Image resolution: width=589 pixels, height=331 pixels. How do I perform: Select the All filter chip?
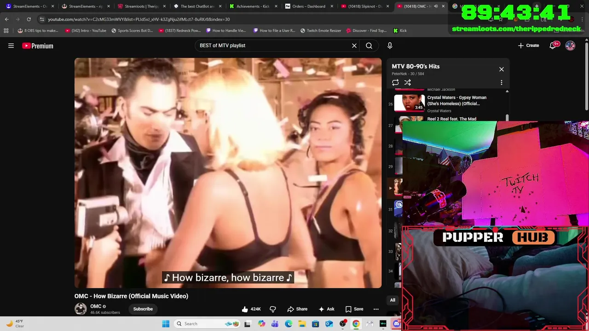(x=393, y=300)
